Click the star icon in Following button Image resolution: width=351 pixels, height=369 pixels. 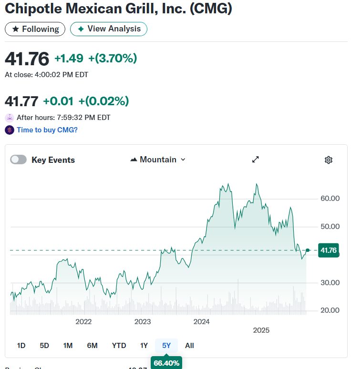coord(16,29)
